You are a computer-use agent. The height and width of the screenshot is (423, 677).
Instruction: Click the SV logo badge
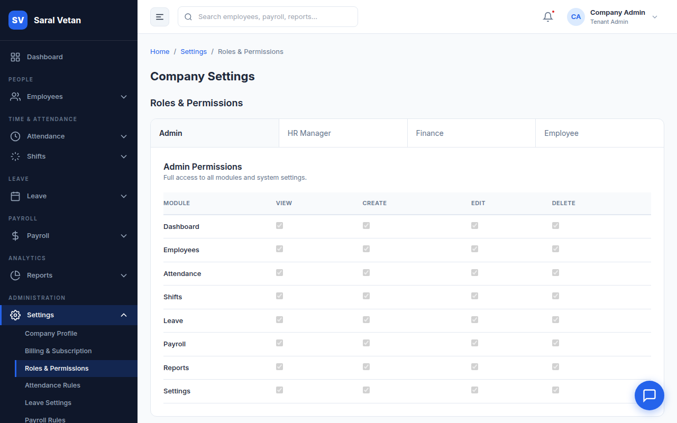pyautogui.click(x=18, y=20)
